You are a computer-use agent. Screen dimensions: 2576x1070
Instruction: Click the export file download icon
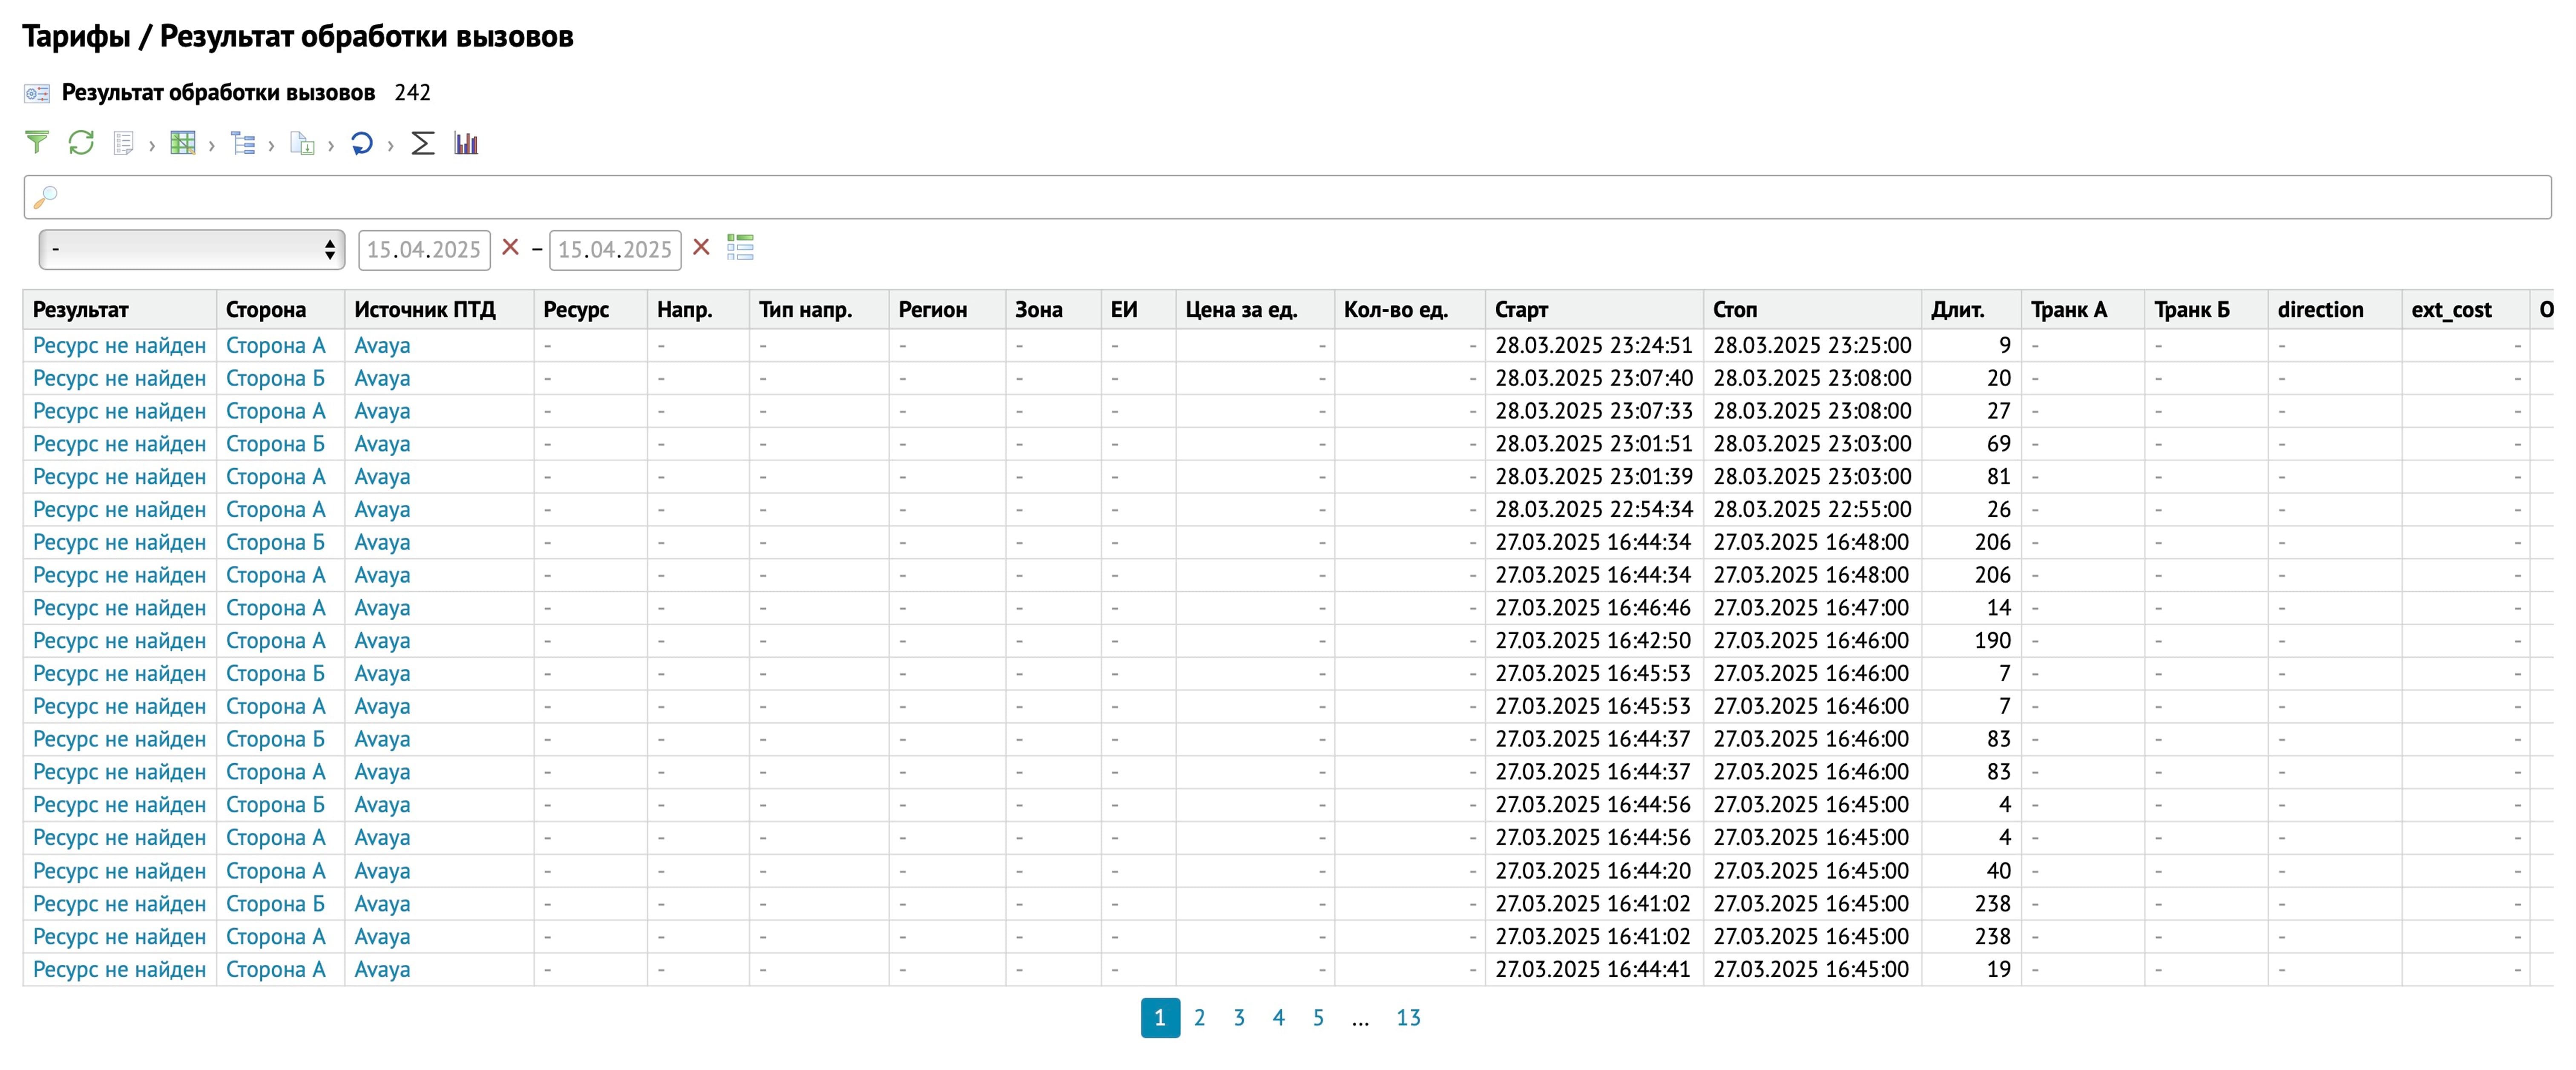(302, 143)
